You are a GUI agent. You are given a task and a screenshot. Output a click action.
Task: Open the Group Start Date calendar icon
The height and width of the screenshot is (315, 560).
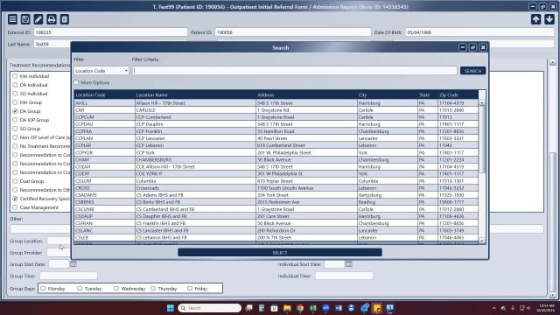(73, 264)
